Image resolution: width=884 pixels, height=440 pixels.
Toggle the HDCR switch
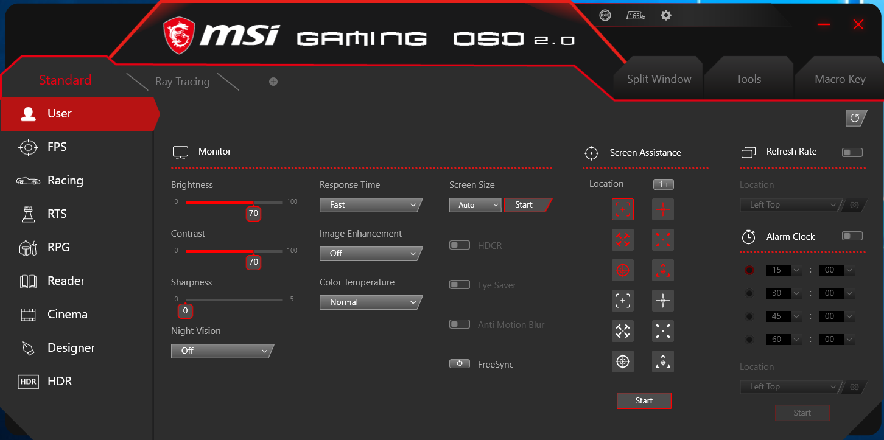coord(460,245)
